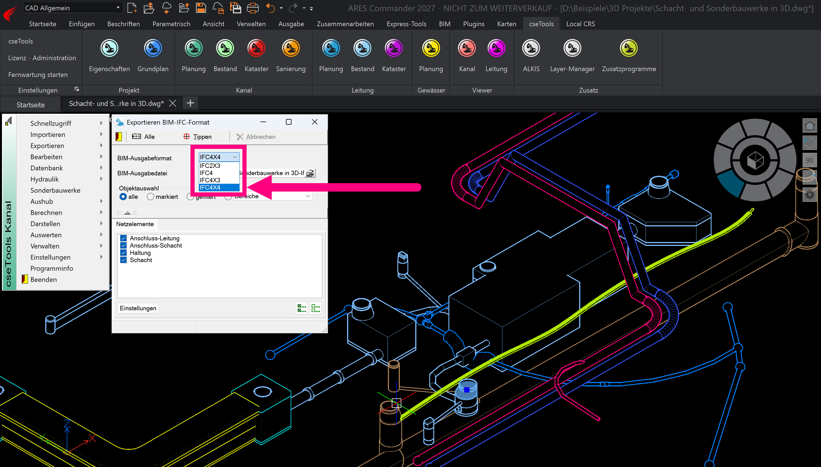Viewport: 821px width, 467px height.
Task: Click the Tippen button
Action: click(197, 137)
